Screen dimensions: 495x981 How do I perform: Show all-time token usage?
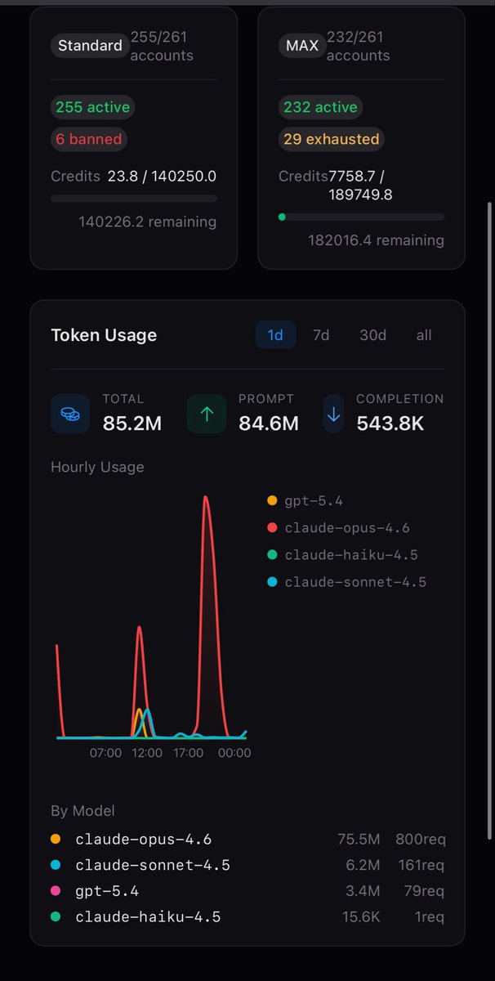tap(423, 335)
